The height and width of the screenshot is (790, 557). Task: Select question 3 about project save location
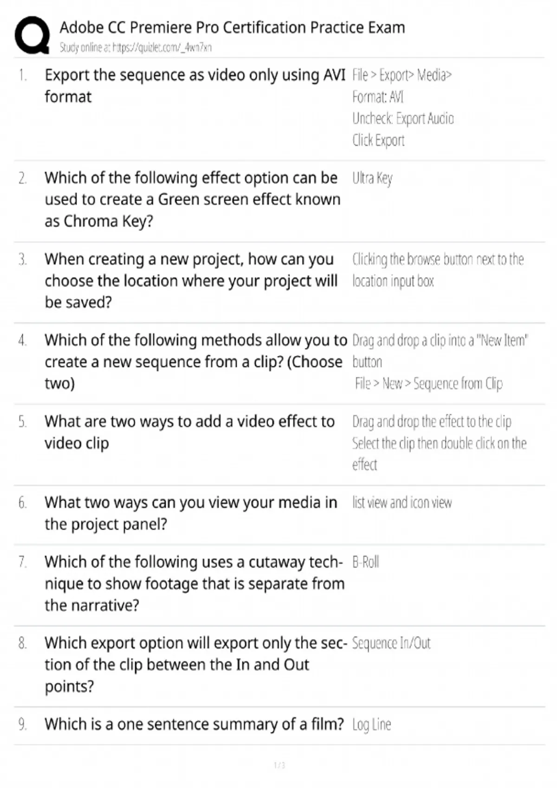point(191,280)
